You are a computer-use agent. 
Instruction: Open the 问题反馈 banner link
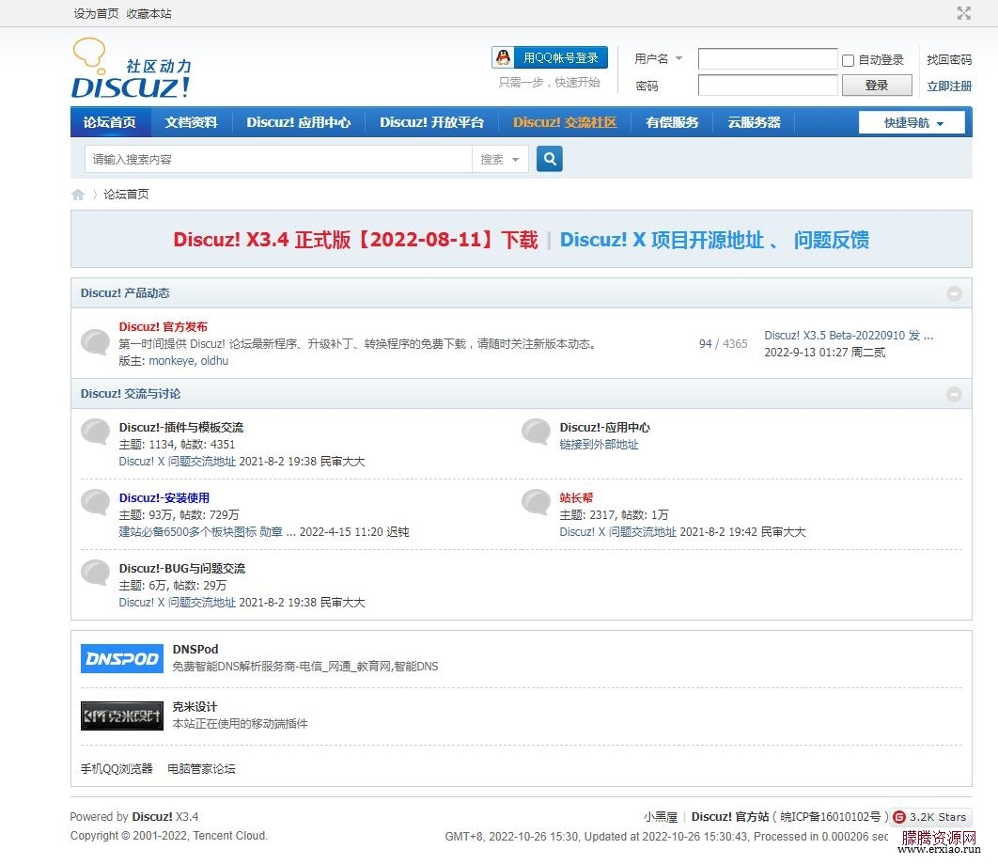point(832,240)
